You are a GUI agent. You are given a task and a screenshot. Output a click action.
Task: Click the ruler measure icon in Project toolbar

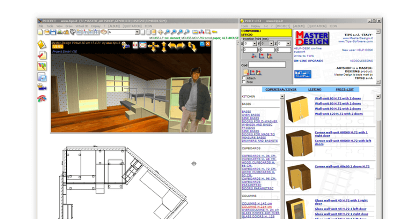tap(195, 32)
